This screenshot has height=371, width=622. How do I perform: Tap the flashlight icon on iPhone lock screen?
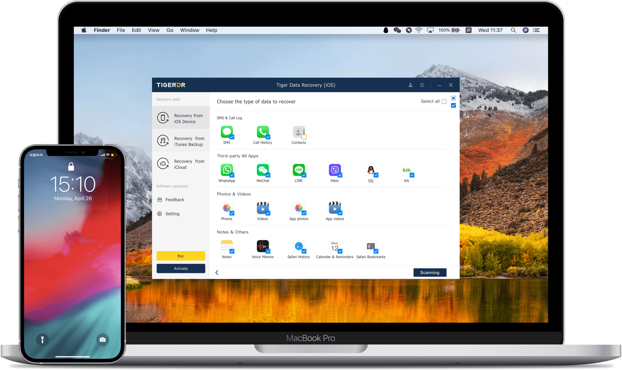42,340
